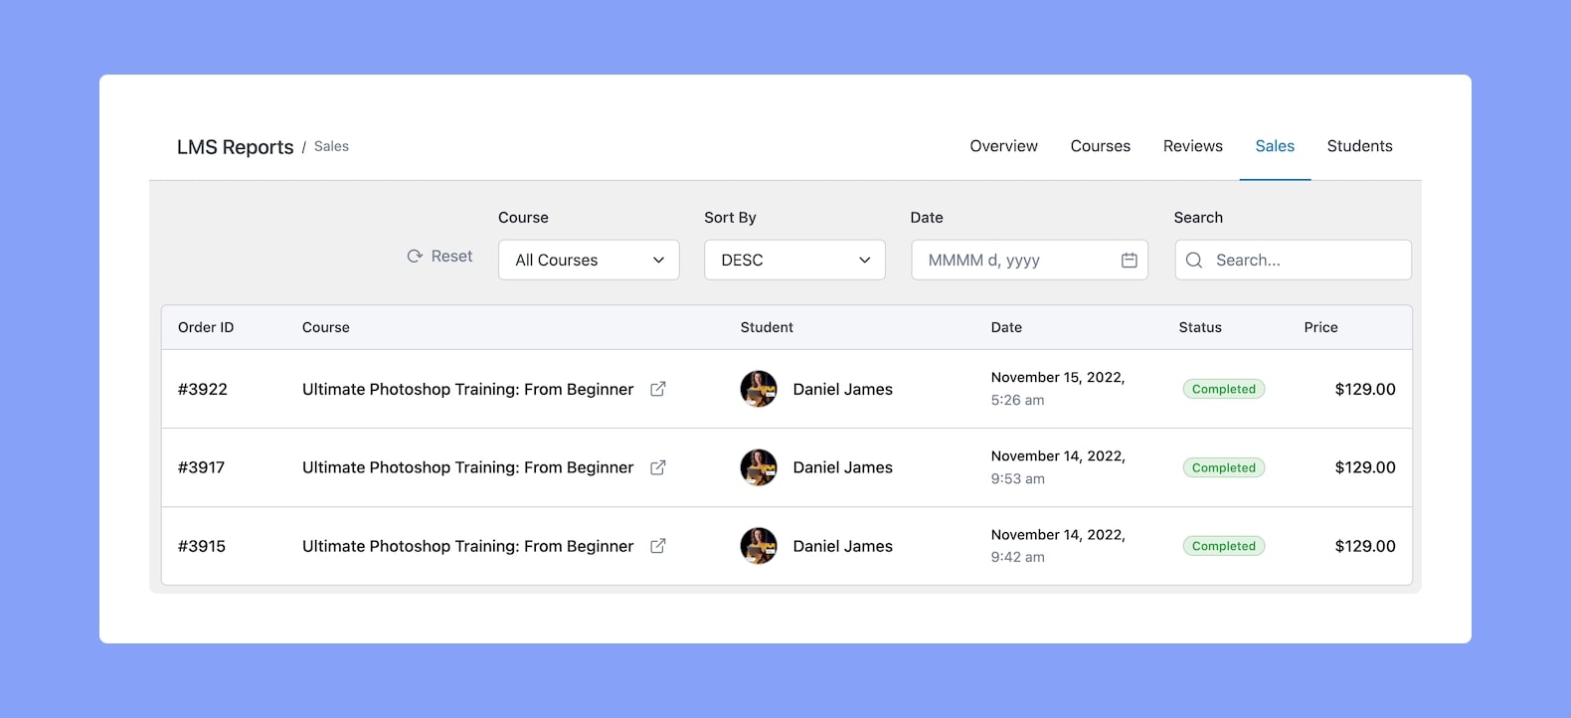Click Daniel James avatar in order #3917
This screenshot has height=718, width=1571.
pyautogui.click(x=759, y=467)
